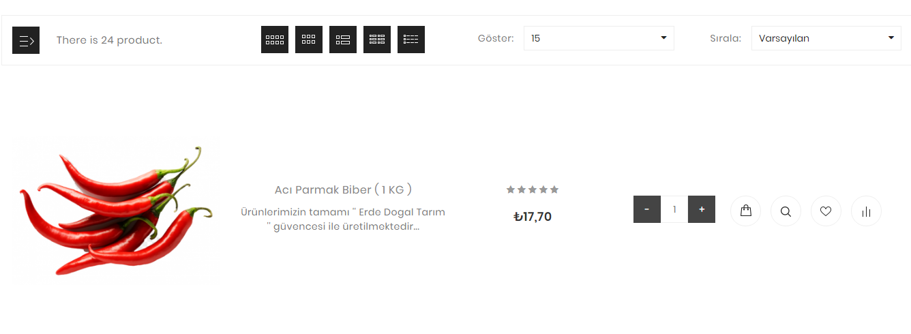Click the Erde Dogal Tarım description text
The image size is (911, 334).
coord(343,219)
